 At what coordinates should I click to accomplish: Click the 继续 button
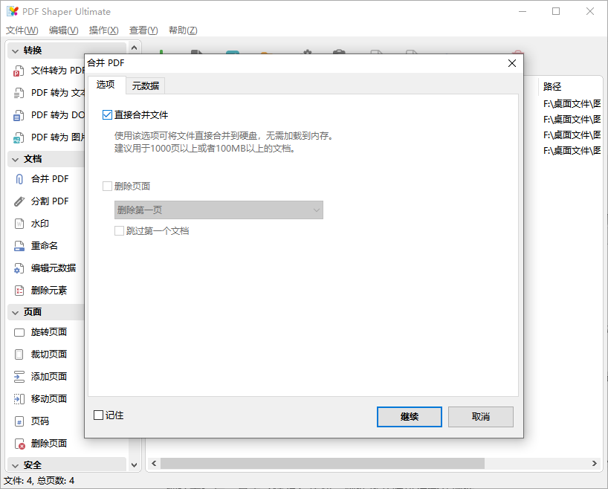coord(410,417)
